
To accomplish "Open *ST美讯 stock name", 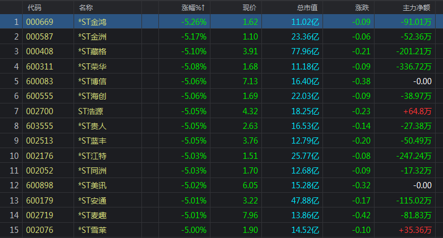I will click(92, 185).
